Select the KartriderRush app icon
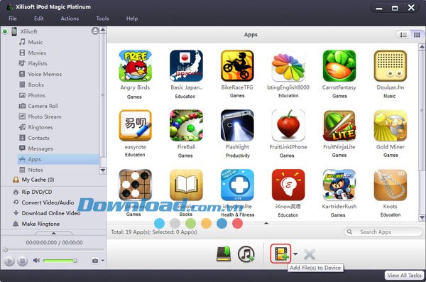 pyautogui.click(x=339, y=185)
